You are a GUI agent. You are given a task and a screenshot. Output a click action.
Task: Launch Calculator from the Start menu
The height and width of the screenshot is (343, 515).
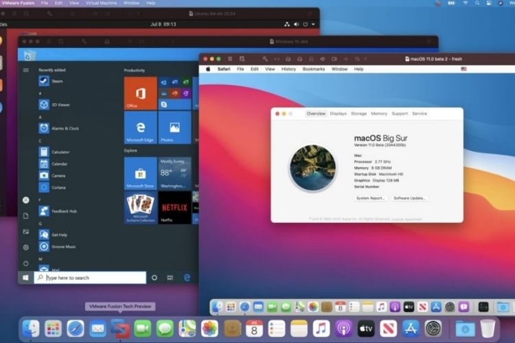pyautogui.click(x=54, y=152)
